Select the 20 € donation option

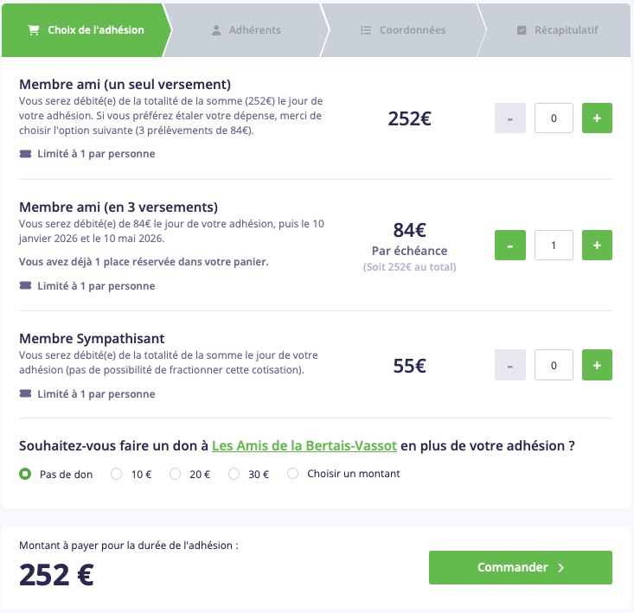point(175,474)
